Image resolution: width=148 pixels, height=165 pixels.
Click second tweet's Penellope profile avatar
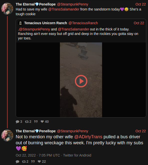pyautogui.click(x=7, y=136)
